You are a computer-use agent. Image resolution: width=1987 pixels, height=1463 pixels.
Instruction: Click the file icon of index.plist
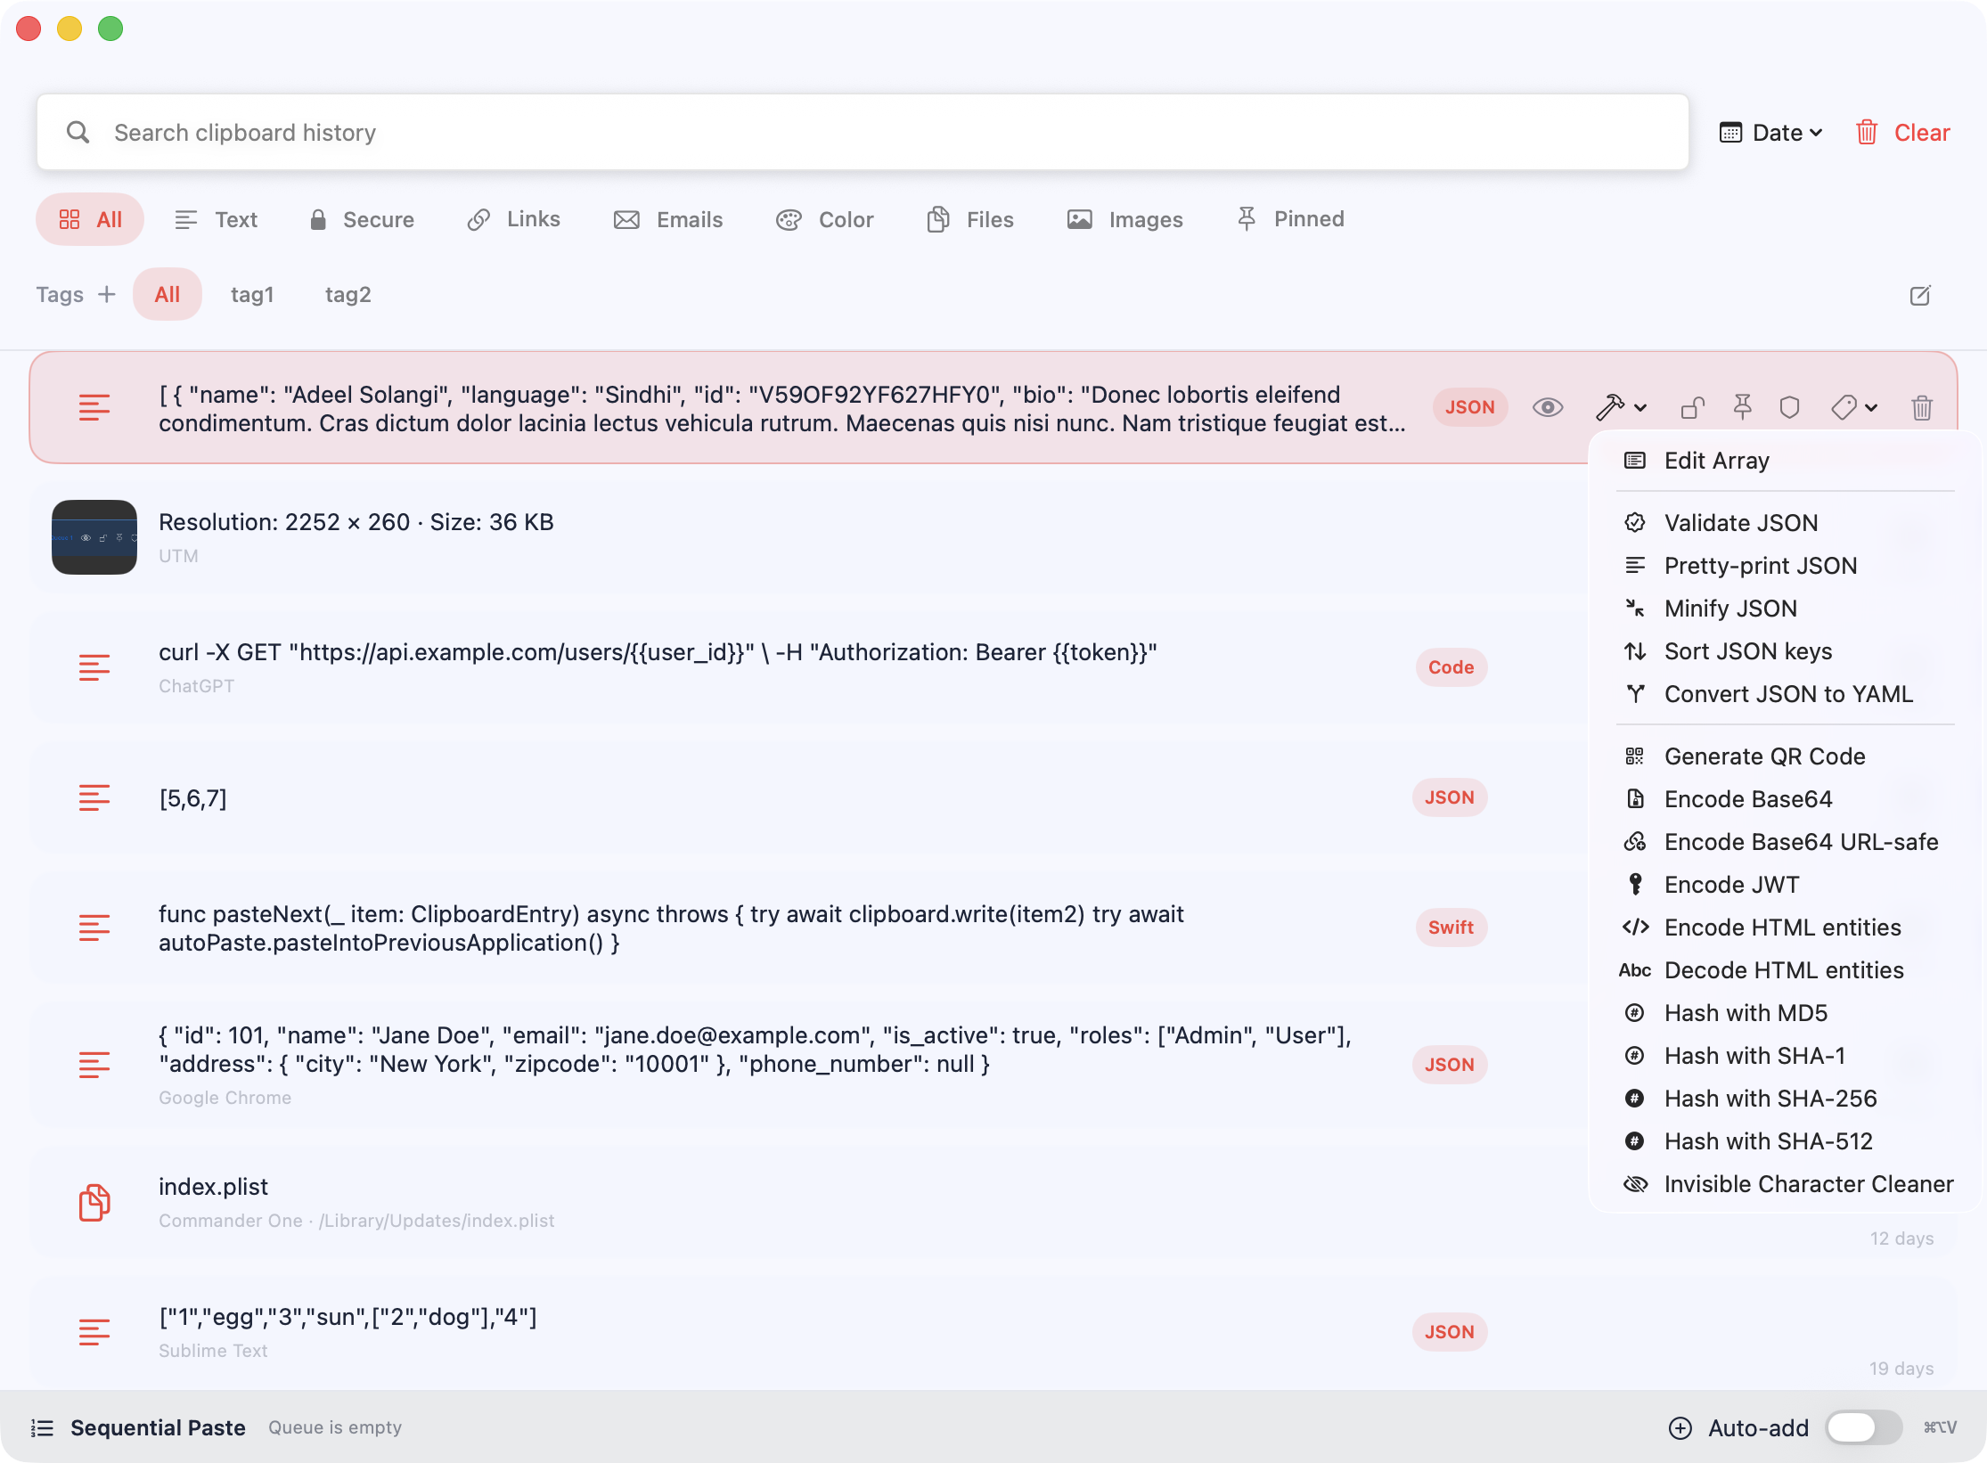point(94,1203)
